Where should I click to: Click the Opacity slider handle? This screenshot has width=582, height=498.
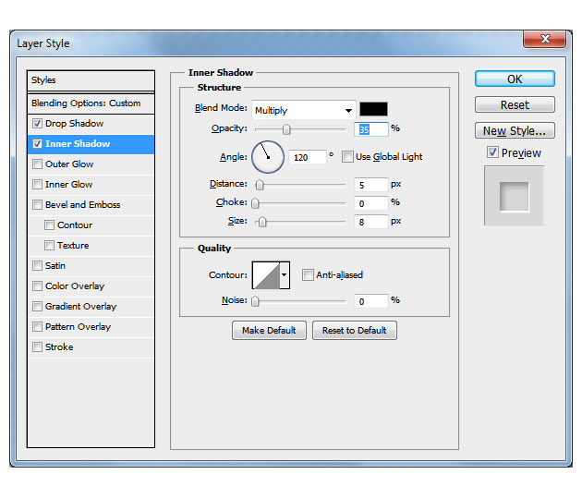pyautogui.click(x=286, y=129)
